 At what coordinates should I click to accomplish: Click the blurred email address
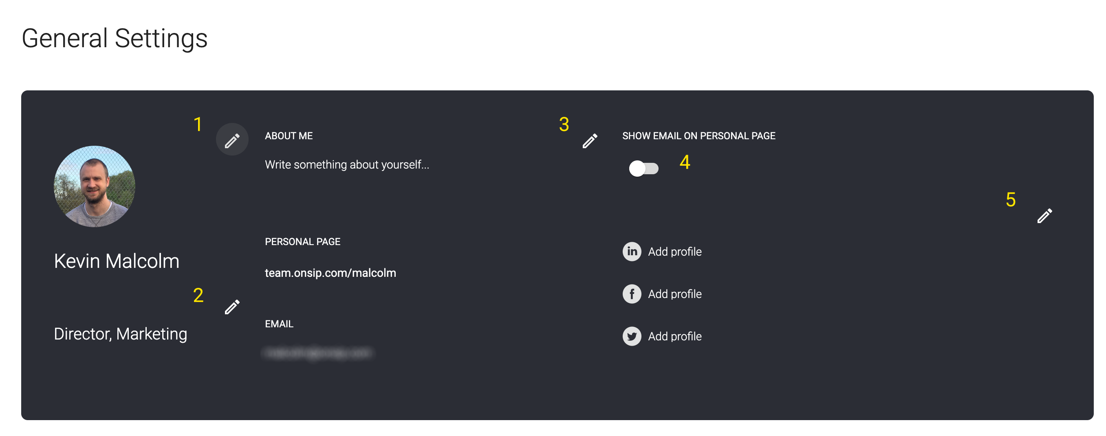[x=318, y=353]
